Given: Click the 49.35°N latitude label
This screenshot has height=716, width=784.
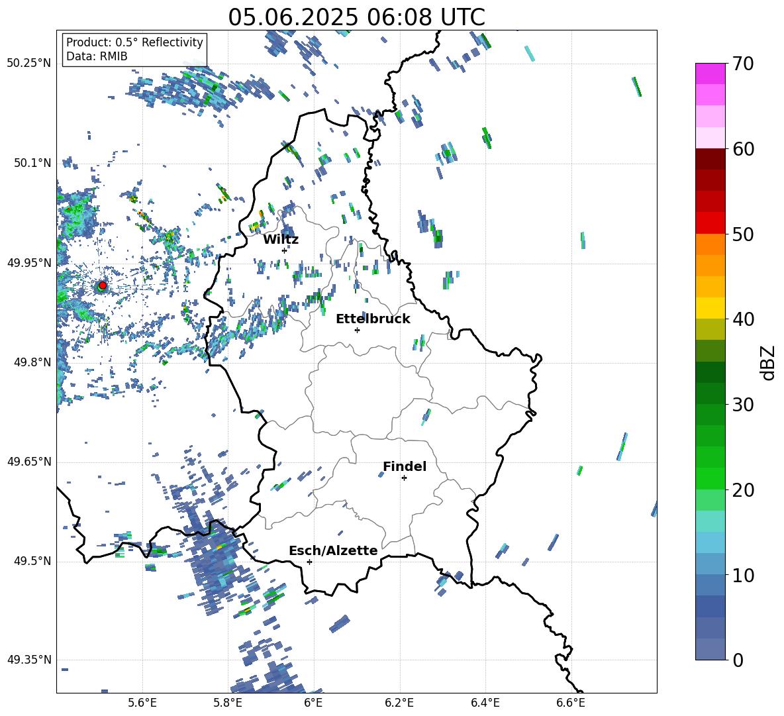Looking at the screenshot, I should pyautogui.click(x=29, y=660).
